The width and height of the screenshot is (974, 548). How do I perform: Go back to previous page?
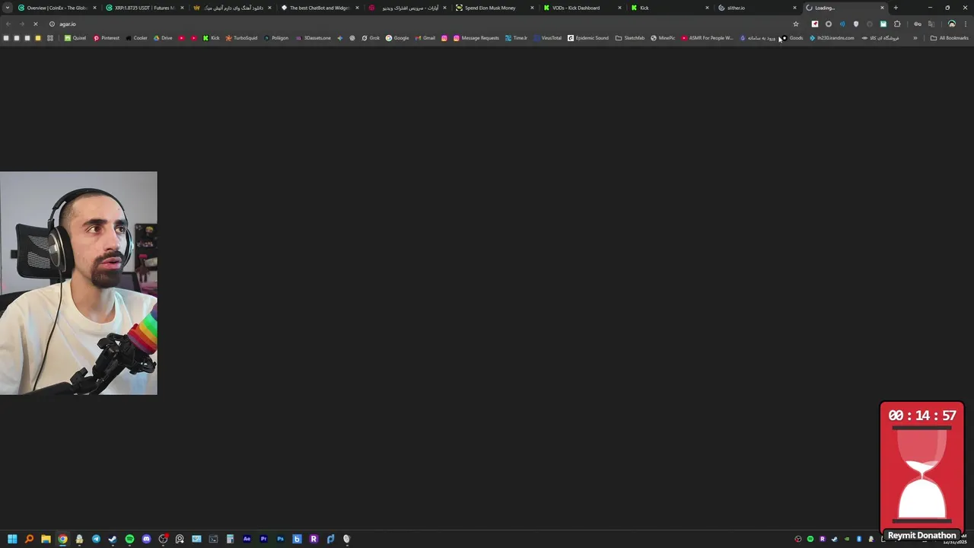click(x=8, y=24)
